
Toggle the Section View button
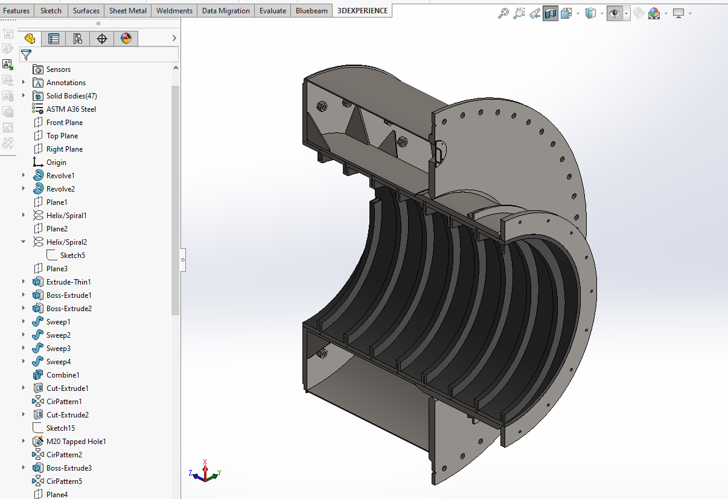(550, 13)
